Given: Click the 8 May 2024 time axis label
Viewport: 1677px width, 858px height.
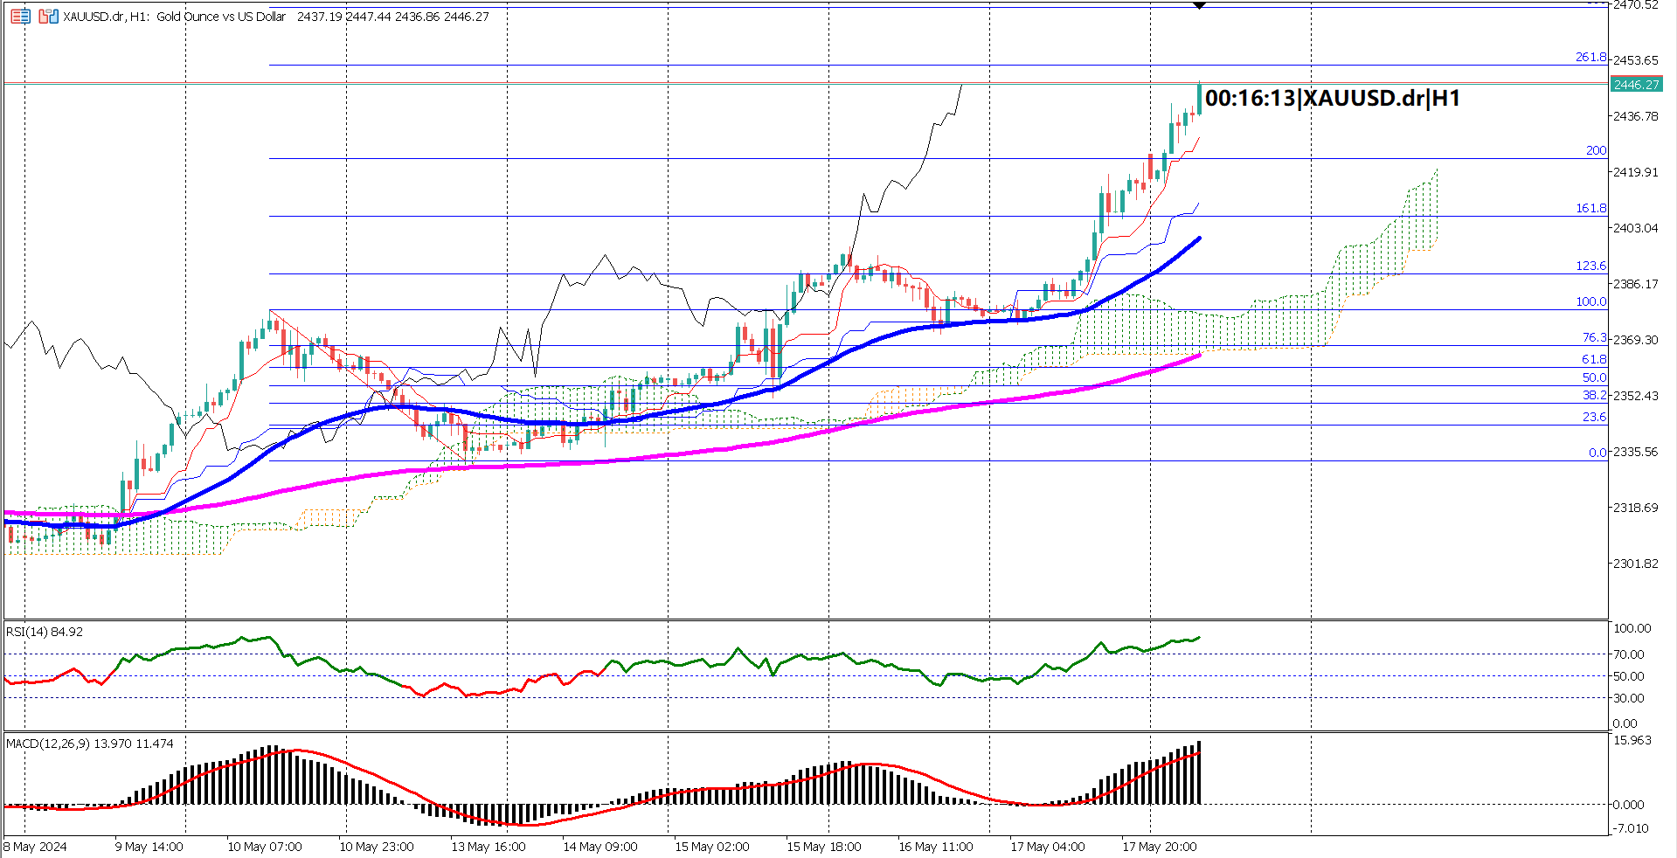Looking at the screenshot, I should coord(37,846).
